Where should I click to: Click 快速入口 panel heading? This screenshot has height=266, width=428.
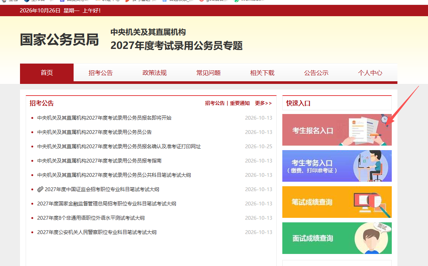pyautogui.click(x=298, y=103)
